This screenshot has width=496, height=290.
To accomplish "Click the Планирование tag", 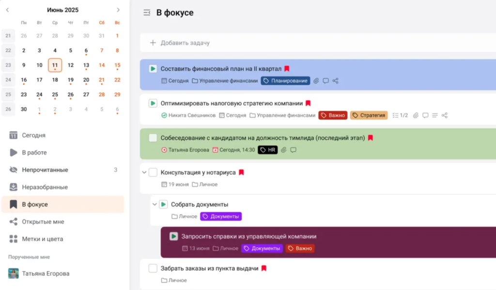I will 285,81.
